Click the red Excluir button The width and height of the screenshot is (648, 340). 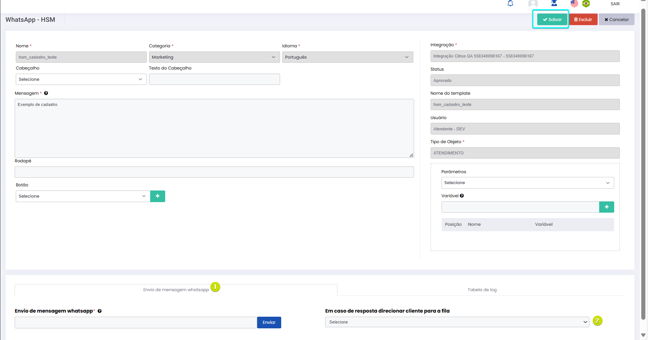click(583, 20)
